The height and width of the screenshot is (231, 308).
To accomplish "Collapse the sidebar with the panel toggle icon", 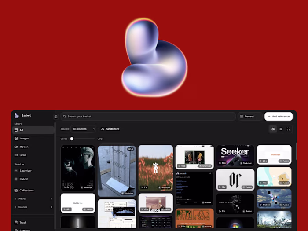I will (x=56, y=117).
